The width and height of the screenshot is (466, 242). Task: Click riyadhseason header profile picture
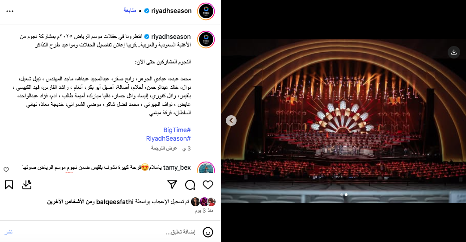tap(206, 11)
